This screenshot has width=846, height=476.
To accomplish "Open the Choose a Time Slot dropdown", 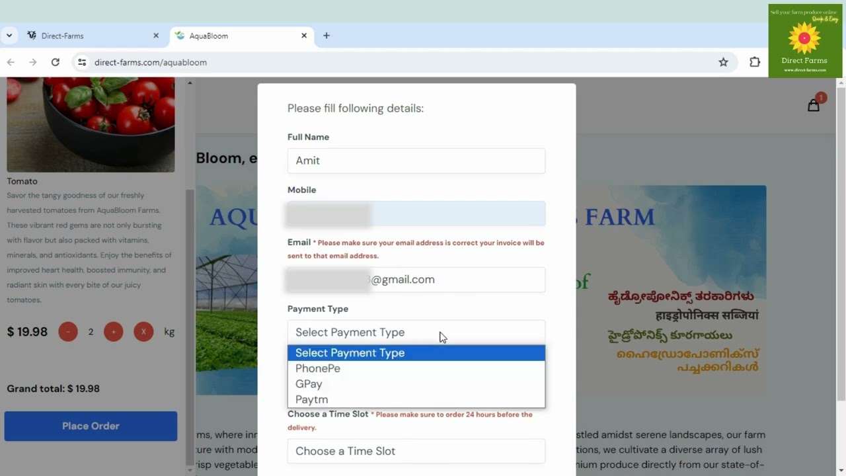I will pos(416,452).
